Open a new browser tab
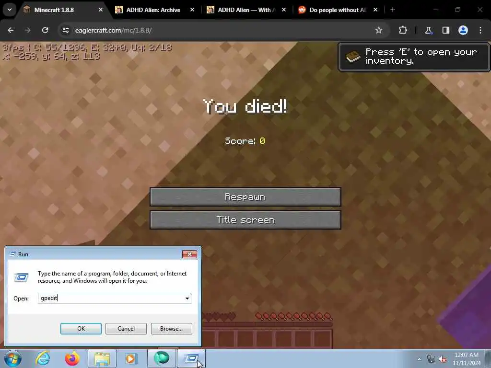The width and height of the screenshot is (491, 368). pos(393,10)
